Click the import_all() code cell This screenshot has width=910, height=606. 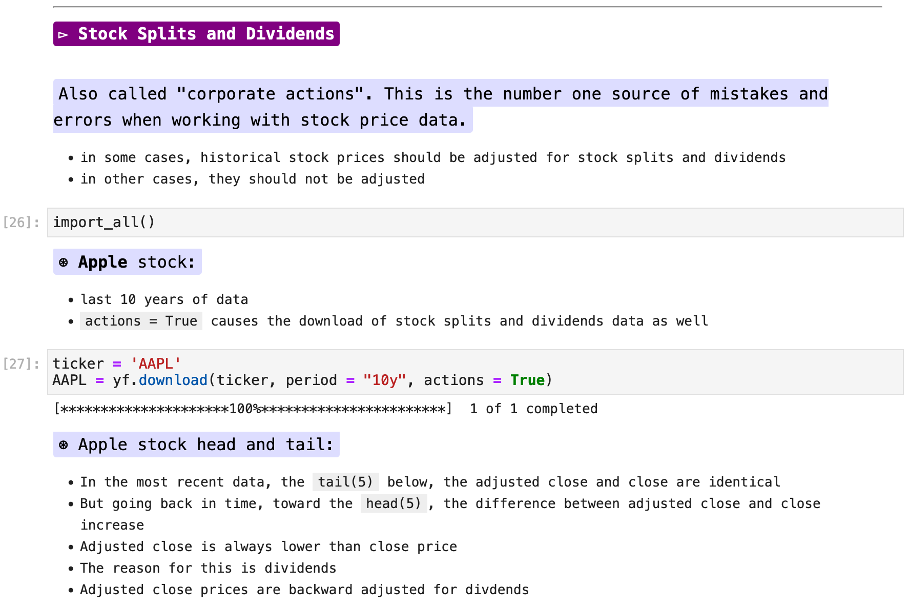pyautogui.click(x=475, y=223)
